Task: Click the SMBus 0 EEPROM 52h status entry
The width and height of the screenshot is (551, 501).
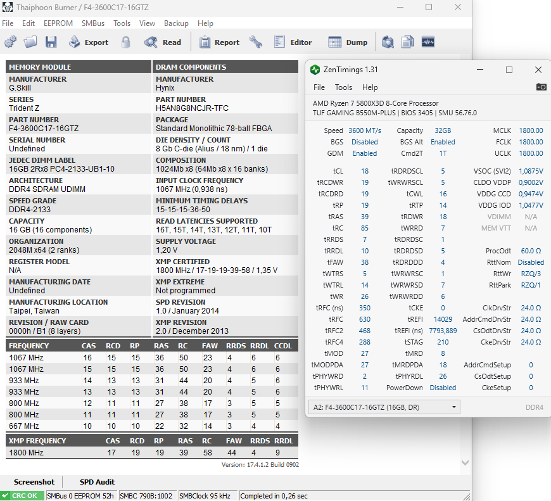Action: [x=80, y=496]
